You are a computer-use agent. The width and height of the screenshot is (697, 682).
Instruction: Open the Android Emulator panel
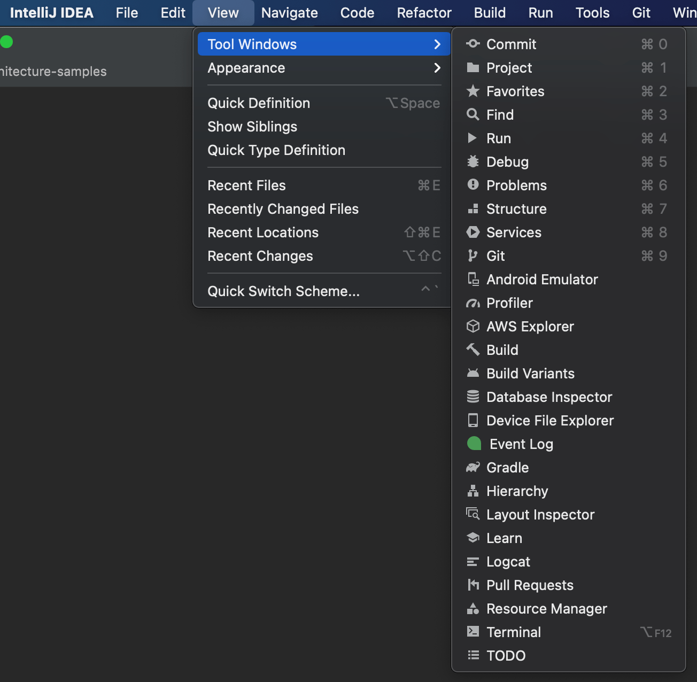pyautogui.click(x=541, y=279)
